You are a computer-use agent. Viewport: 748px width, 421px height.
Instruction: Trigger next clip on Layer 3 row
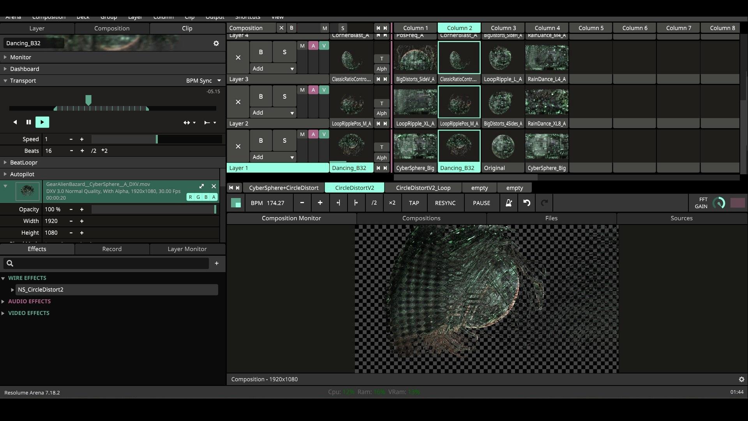click(x=385, y=79)
